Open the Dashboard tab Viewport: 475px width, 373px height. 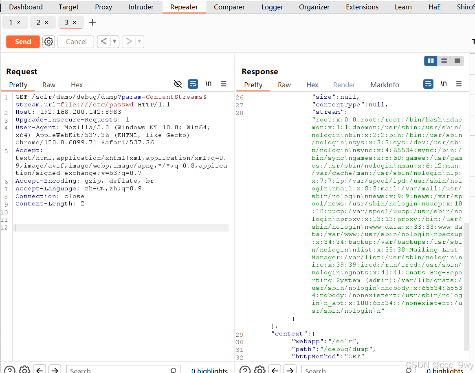tap(26, 7)
